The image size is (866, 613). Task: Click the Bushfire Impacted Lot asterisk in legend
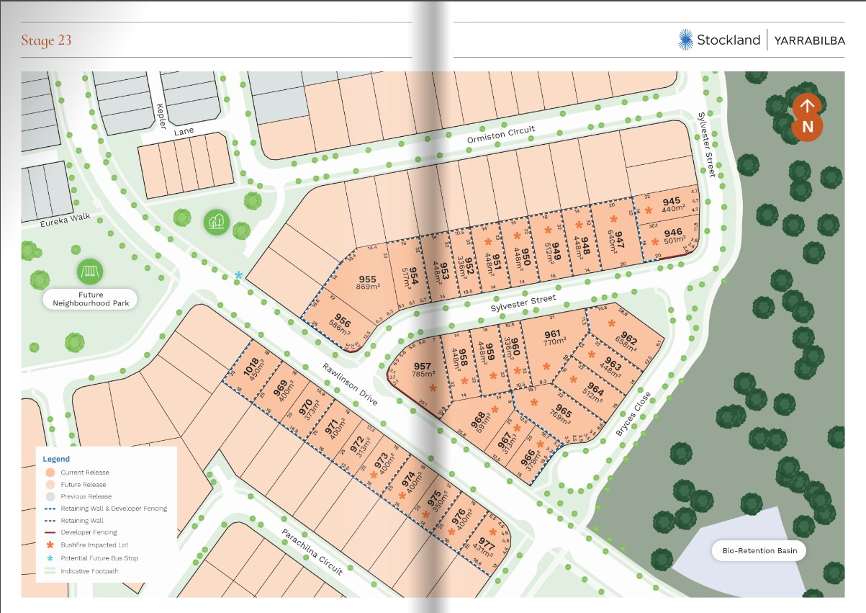[x=50, y=545]
